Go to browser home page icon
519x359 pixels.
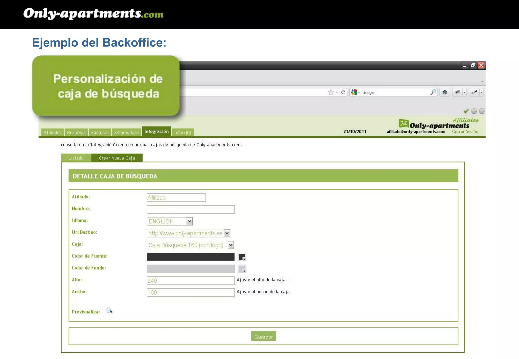445,92
